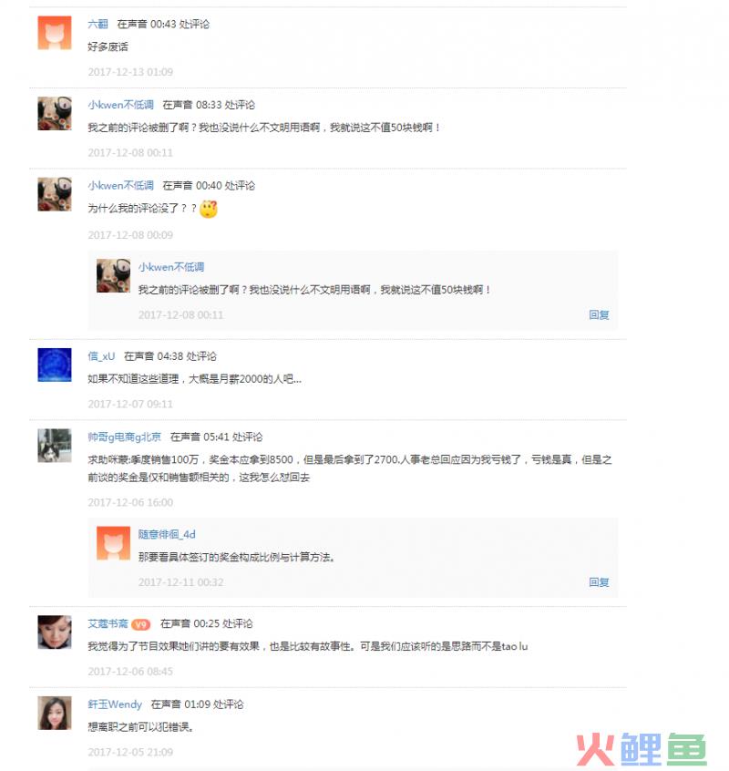Click the 帅哥g电商g北京 username link
729x771 pixels.
click(124, 437)
